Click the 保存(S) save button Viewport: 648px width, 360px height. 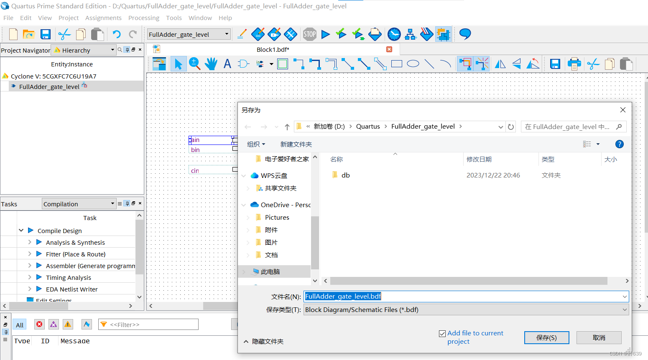tap(547, 337)
